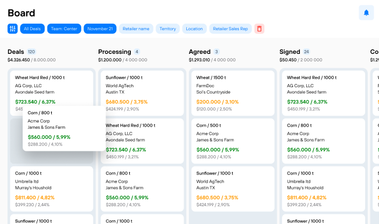Open Wheat / 1500 t card in Agreed

[233, 93]
